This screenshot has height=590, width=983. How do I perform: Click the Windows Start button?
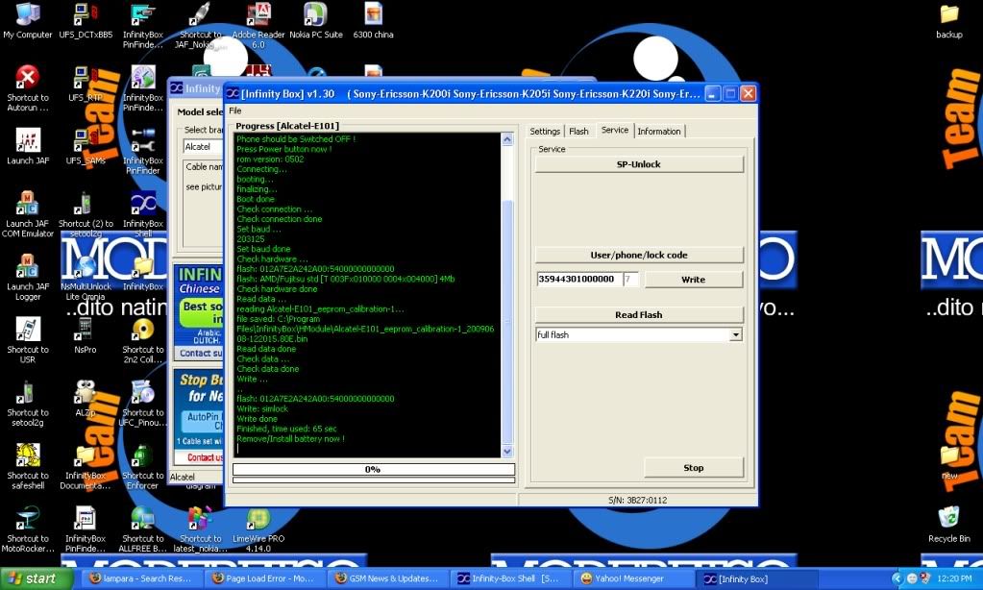[x=37, y=578]
